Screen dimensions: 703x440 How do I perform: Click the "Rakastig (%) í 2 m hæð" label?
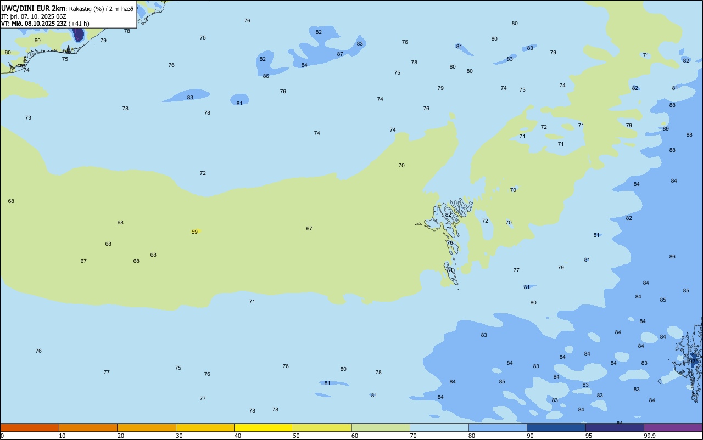click(x=101, y=9)
